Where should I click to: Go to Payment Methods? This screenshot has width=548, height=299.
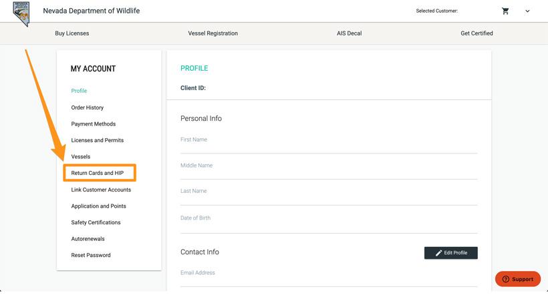click(x=94, y=124)
